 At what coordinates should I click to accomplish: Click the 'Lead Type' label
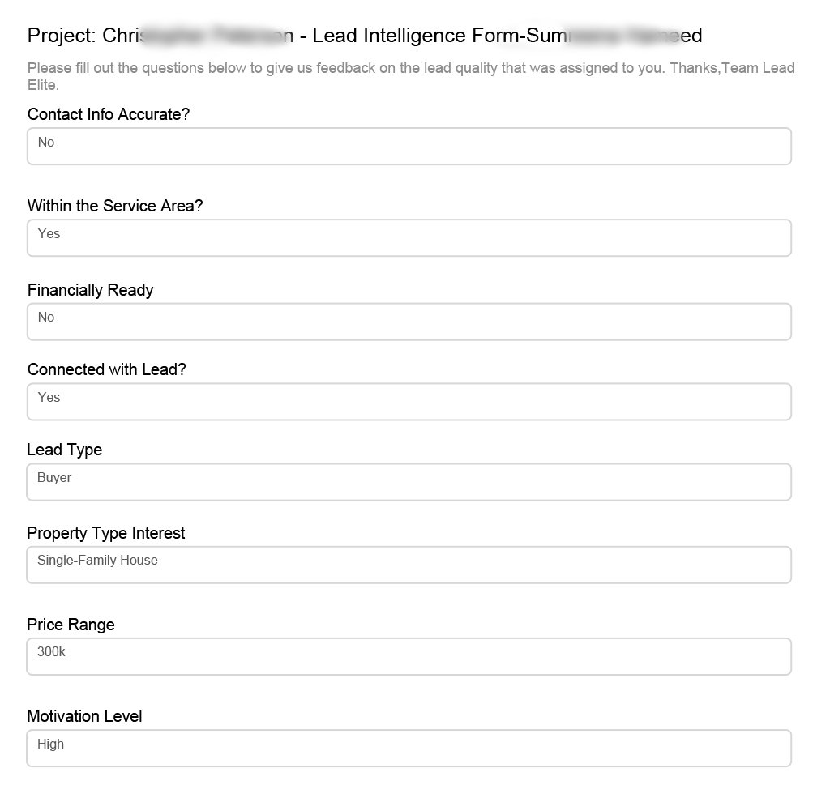click(x=65, y=450)
